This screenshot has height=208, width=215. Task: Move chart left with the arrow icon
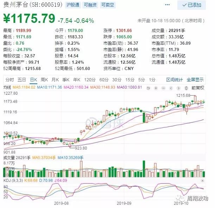tap(171, 88)
